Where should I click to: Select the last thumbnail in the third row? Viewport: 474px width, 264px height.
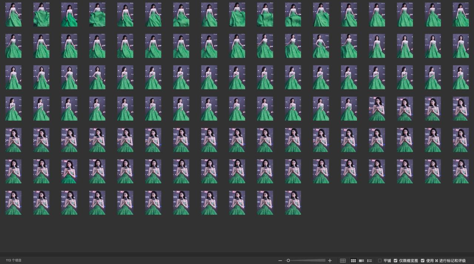[x=461, y=77]
